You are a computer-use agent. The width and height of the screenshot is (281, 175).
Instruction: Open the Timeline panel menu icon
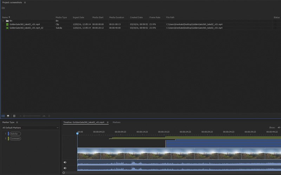pyautogui.click(x=107, y=122)
